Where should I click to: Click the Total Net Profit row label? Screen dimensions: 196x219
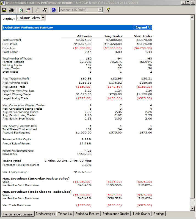pos(12,40)
